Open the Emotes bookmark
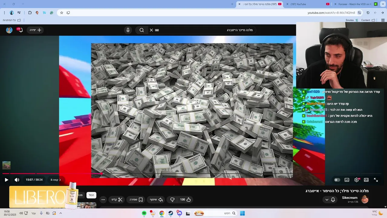This screenshot has height=218, width=387. pos(352,20)
